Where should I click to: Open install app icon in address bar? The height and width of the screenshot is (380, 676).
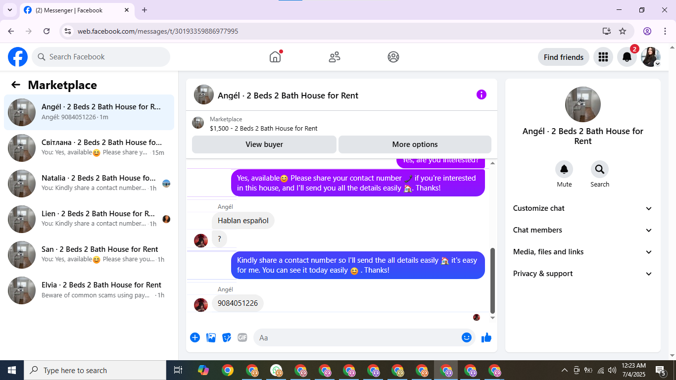point(607,31)
